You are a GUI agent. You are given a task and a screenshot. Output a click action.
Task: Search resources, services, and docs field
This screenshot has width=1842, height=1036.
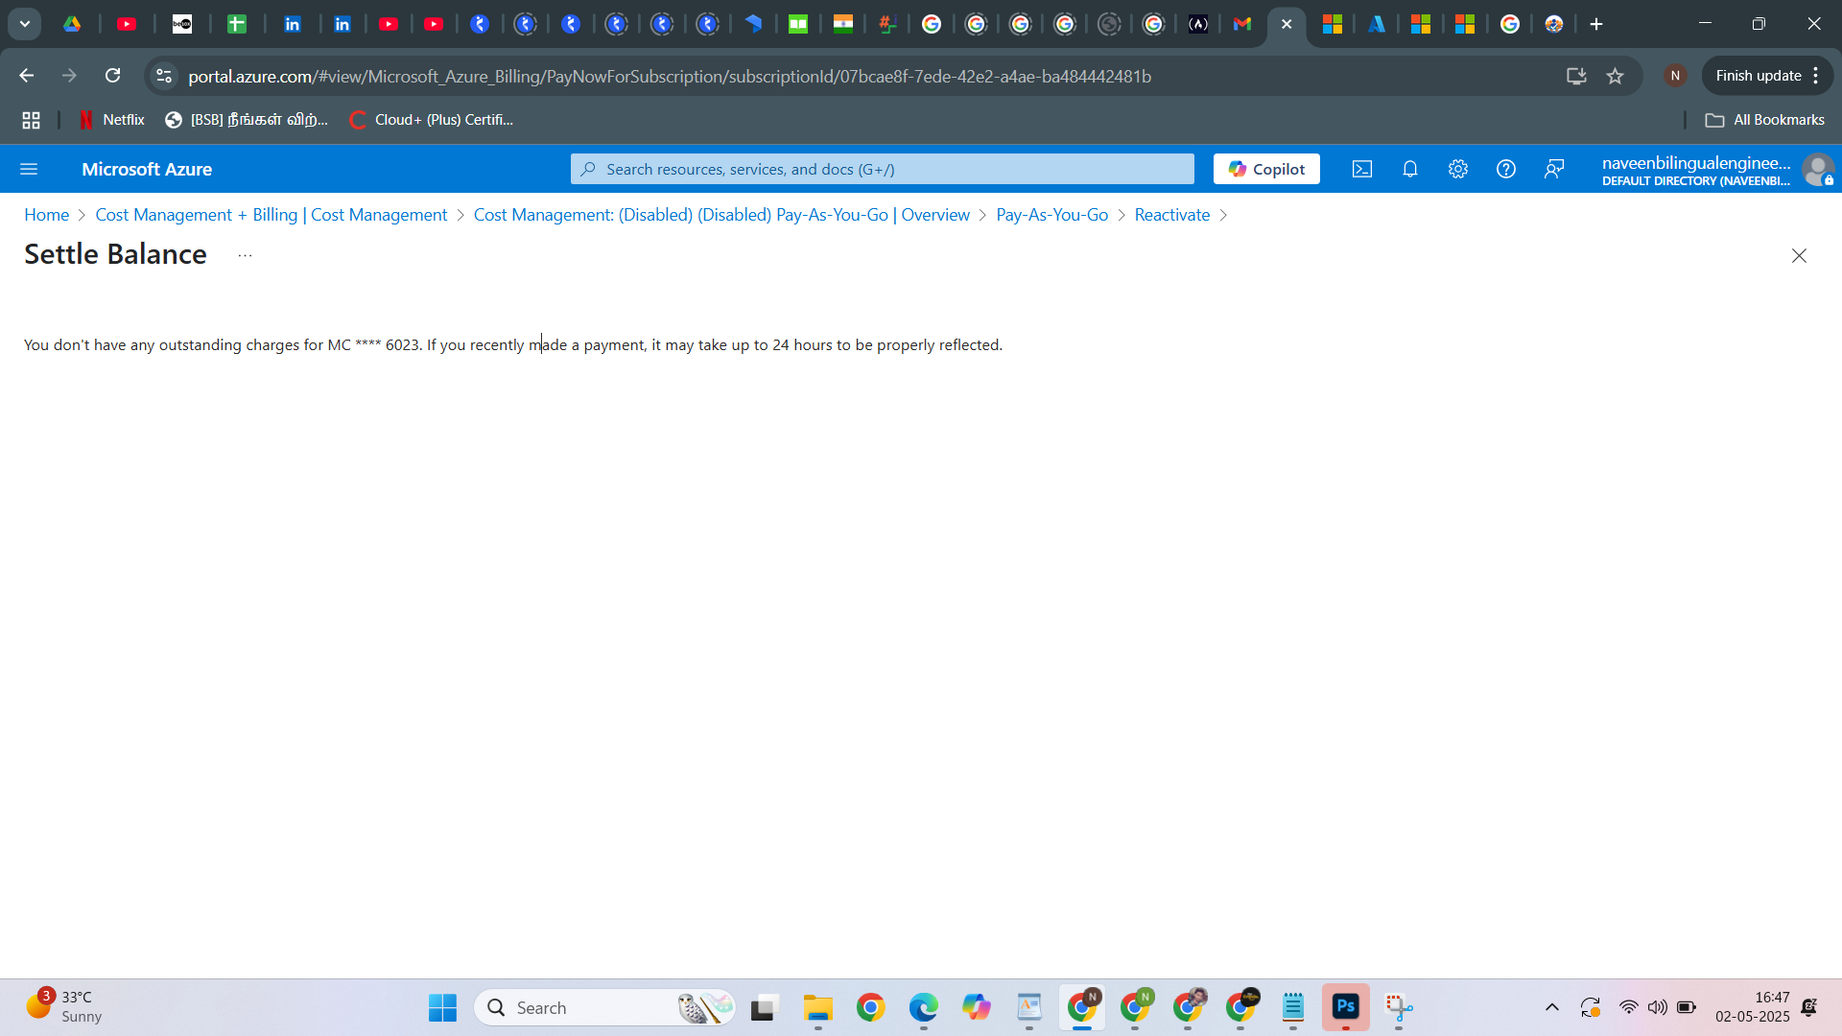(x=882, y=169)
